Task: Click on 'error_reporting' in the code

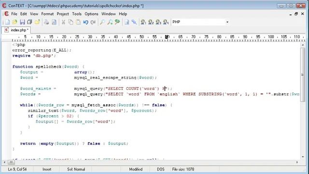Action: pyautogui.click(x=31, y=50)
